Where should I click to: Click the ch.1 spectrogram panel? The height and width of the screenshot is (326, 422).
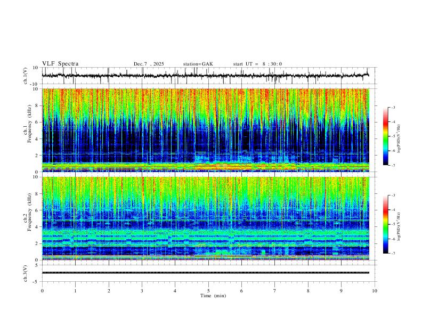coord(205,130)
